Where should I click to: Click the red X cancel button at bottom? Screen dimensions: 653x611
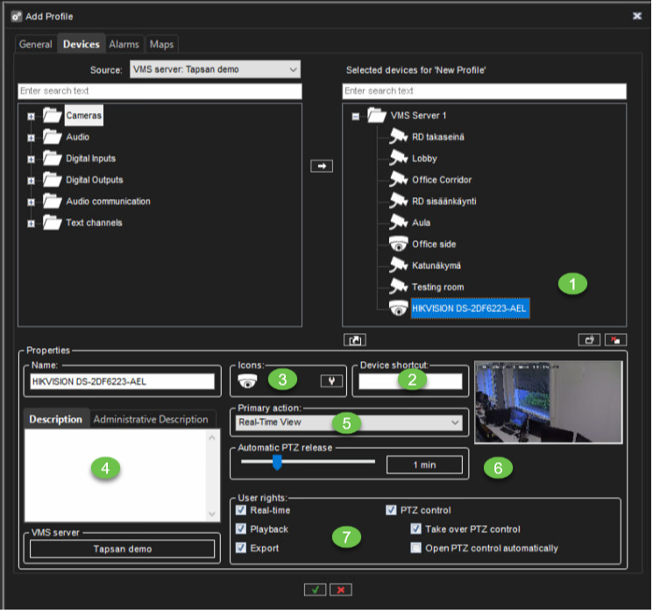(x=341, y=589)
